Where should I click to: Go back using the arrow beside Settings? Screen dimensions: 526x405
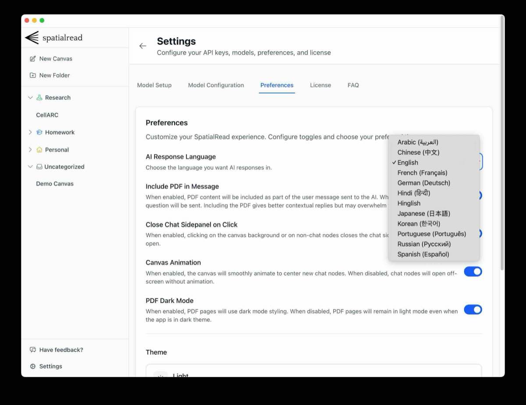coord(142,46)
